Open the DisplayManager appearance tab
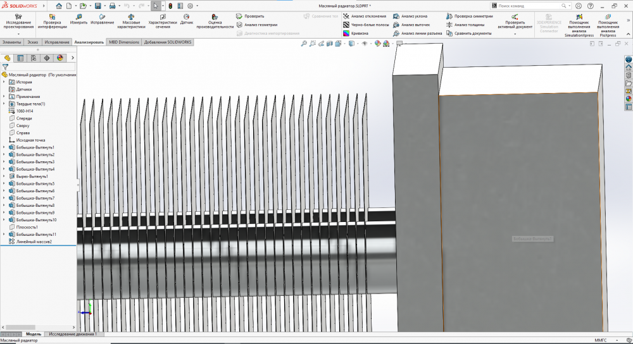Image resolution: width=633 pixels, height=344 pixels. point(60,58)
